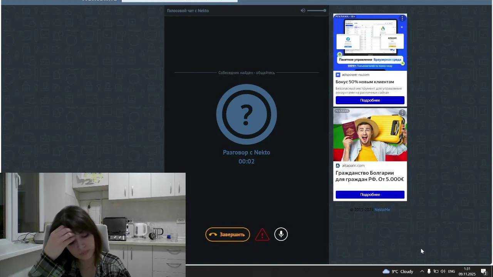Click the 'Разговор с Nekto' label
The height and width of the screenshot is (277, 493).
(246, 152)
